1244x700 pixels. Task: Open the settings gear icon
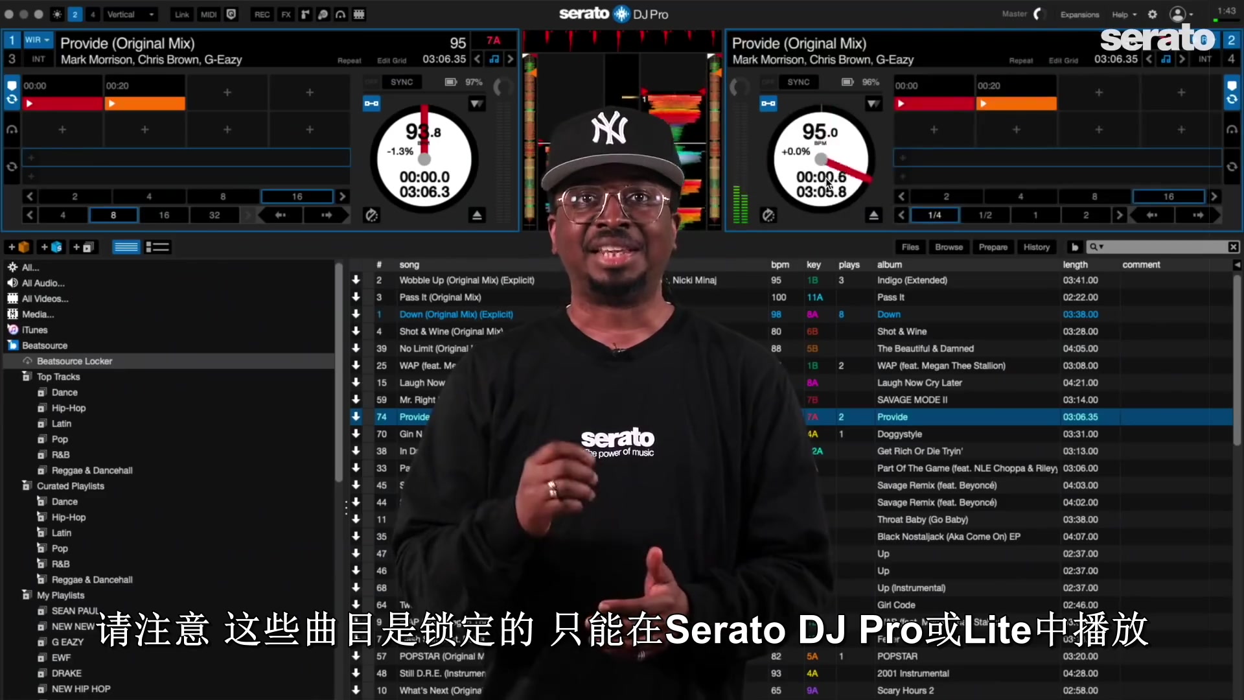click(1153, 14)
